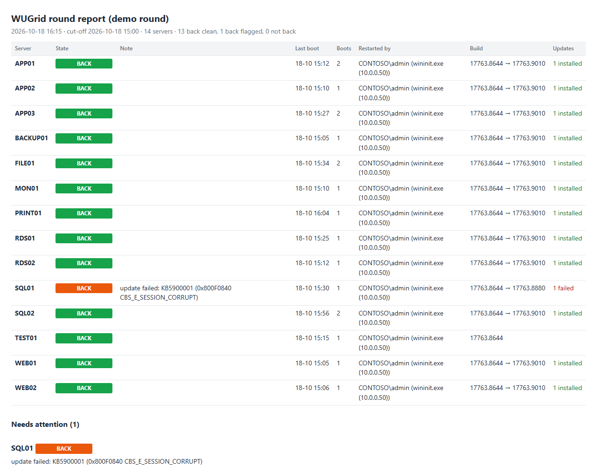The height and width of the screenshot is (466, 597).
Task: Select TEST01's build number 17763.8644
Action: 486,338
